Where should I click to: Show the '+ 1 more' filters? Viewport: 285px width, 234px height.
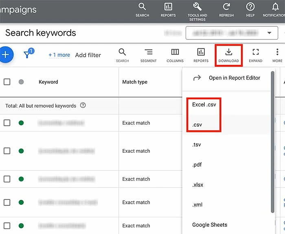click(59, 55)
